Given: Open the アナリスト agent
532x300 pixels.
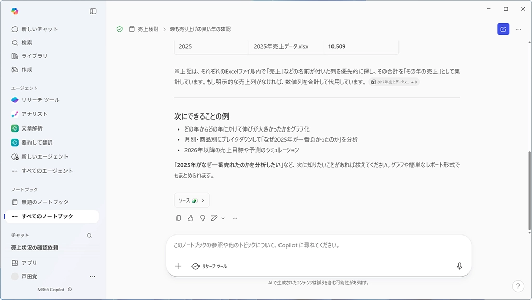Looking at the screenshot, I should pos(34,114).
